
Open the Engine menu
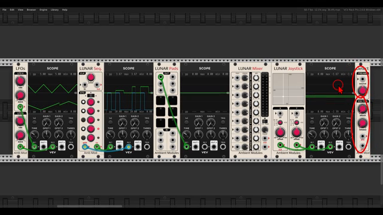[43, 10]
